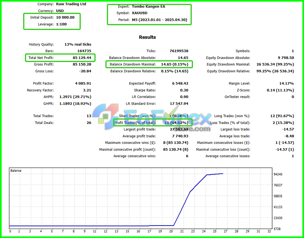This screenshot has height=238, width=304.
Task: Select the LR Correlation value 0.90
Action: coord(184,97)
